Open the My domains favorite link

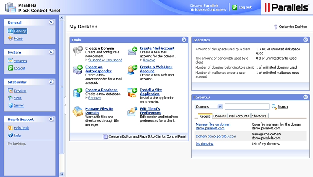pyautogui.click(x=204, y=144)
